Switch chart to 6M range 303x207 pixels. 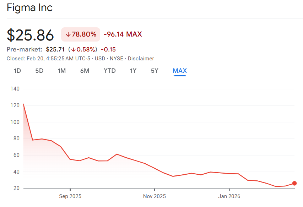coord(85,71)
